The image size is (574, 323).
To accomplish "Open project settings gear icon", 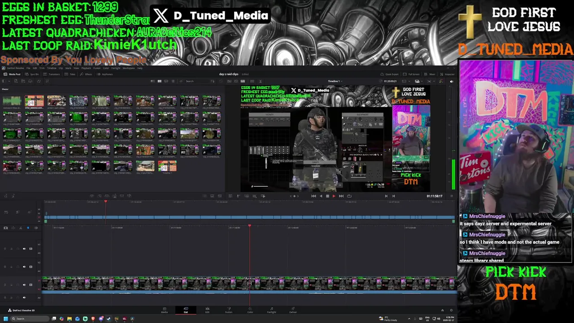I will click(452, 310).
